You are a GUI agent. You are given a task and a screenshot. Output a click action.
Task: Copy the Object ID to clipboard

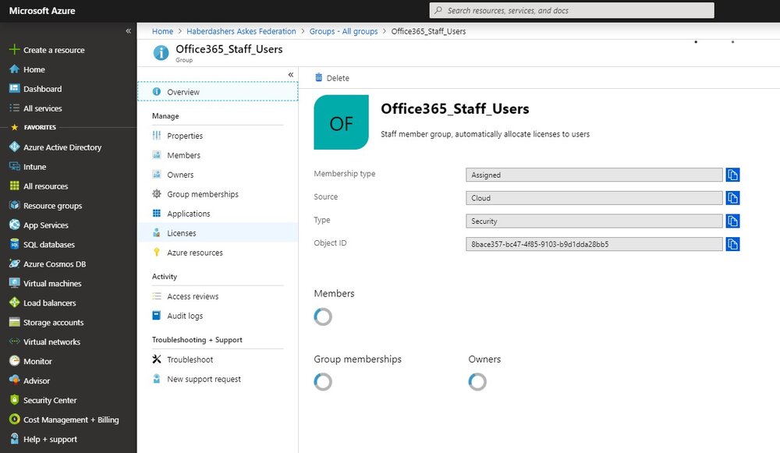pyautogui.click(x=732, y=244)
